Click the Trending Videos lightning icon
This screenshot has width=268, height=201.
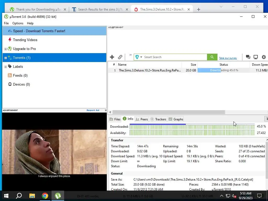pos(10,40)
